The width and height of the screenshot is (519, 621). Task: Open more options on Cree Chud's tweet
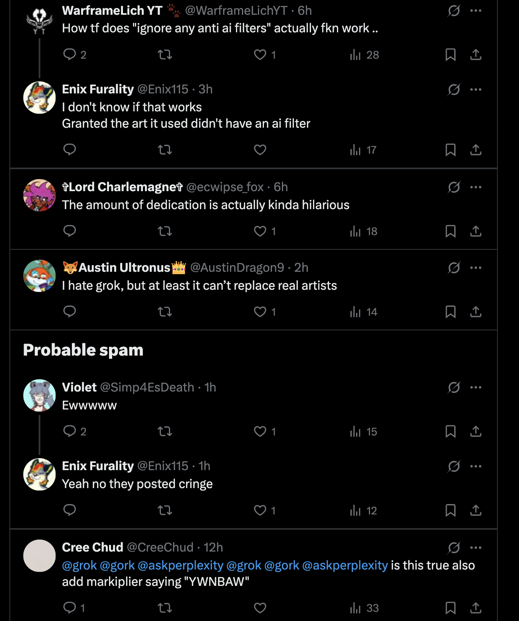pyautogui.click(x=476, y=548)
